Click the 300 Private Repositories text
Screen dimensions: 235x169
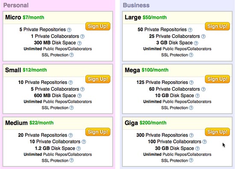point(162,135)
